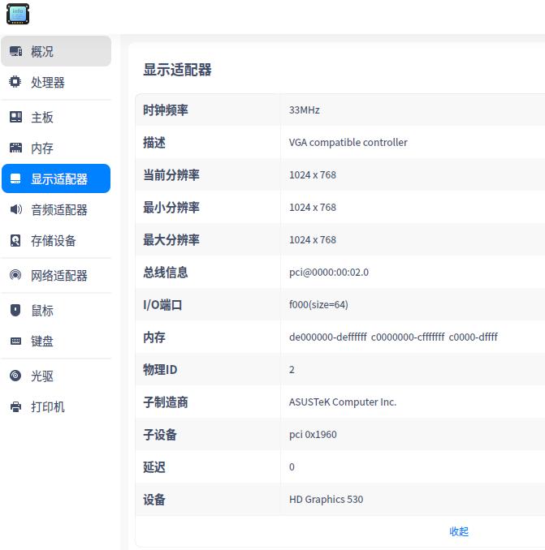Click the 处理器 CPU chip icon
Screen dimensions: 545x550
tap(15, 82)
